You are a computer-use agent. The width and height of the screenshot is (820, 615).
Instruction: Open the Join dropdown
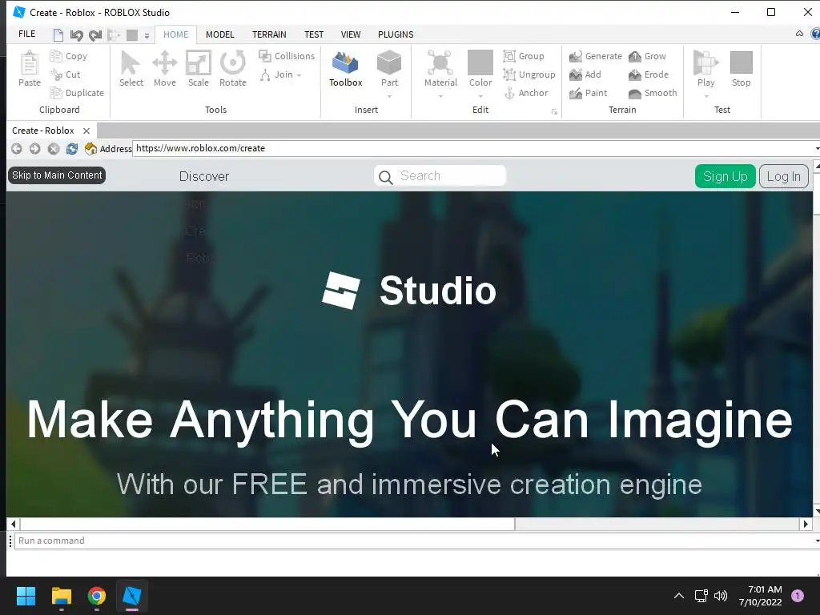pyautogui.click(x=281, y=74)
